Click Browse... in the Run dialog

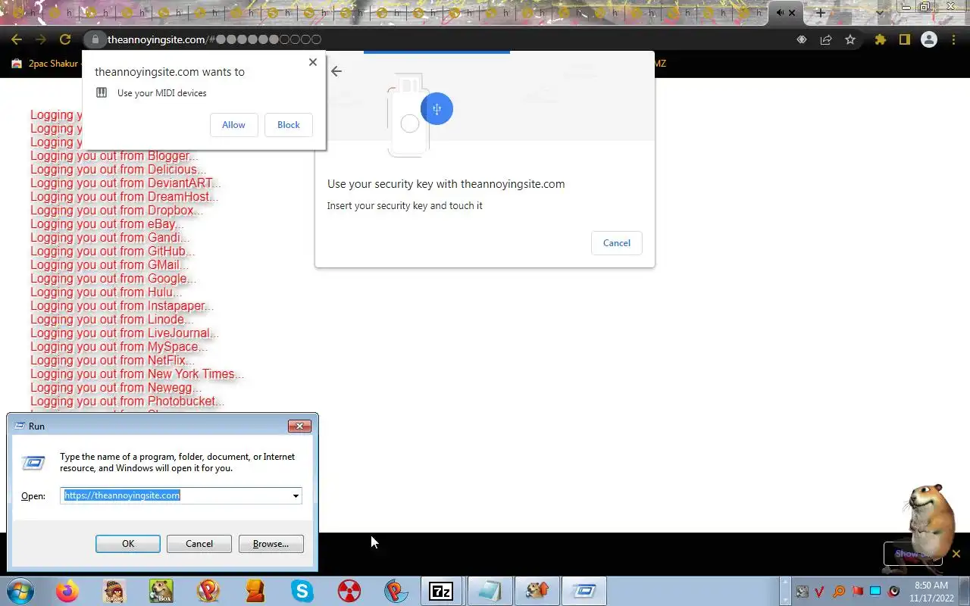271,544
